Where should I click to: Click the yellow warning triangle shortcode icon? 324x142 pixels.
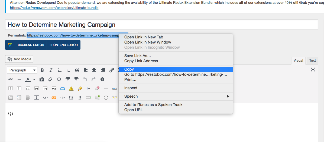tap(71, 88)
